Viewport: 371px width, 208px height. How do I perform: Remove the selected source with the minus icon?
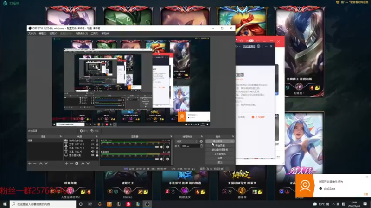[x=71, y=163]
